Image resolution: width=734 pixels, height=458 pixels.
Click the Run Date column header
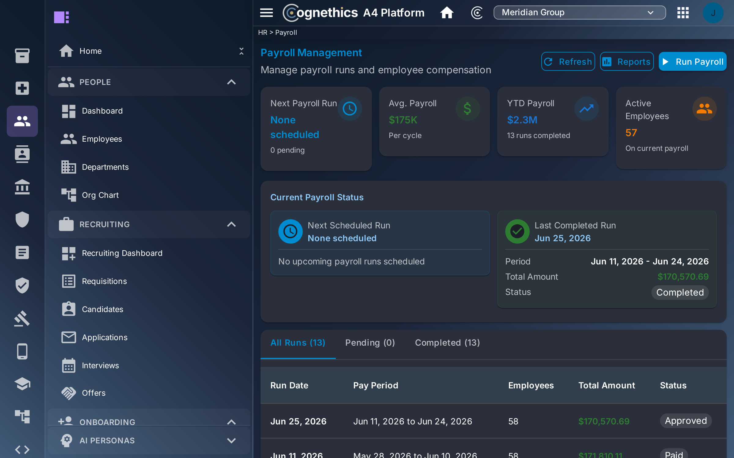click(x=289, y=385)
